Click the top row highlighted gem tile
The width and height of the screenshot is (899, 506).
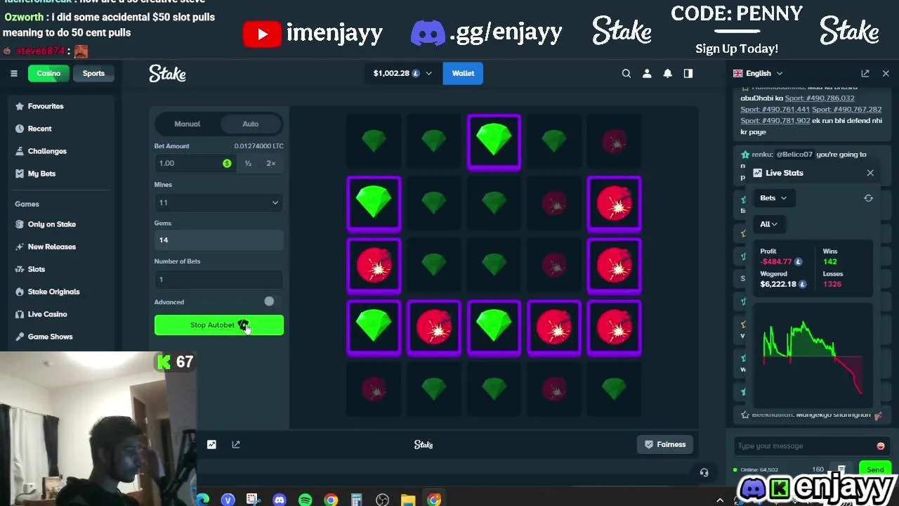tap(494, 142)
